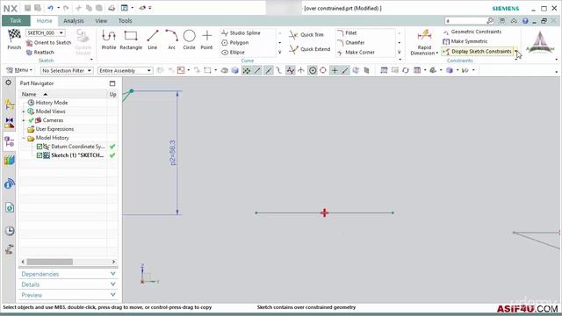
Task: Open No Selection Filter dropdown
Action: [67, 70]
